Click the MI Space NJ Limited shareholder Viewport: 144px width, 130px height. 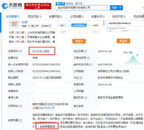(117, 28)
